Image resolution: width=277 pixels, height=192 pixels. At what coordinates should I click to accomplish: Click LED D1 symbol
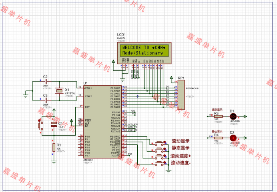click(x=233, y=116)
